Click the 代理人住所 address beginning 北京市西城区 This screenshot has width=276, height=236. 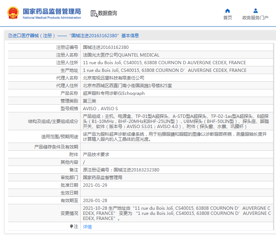[x=127, y=86]
